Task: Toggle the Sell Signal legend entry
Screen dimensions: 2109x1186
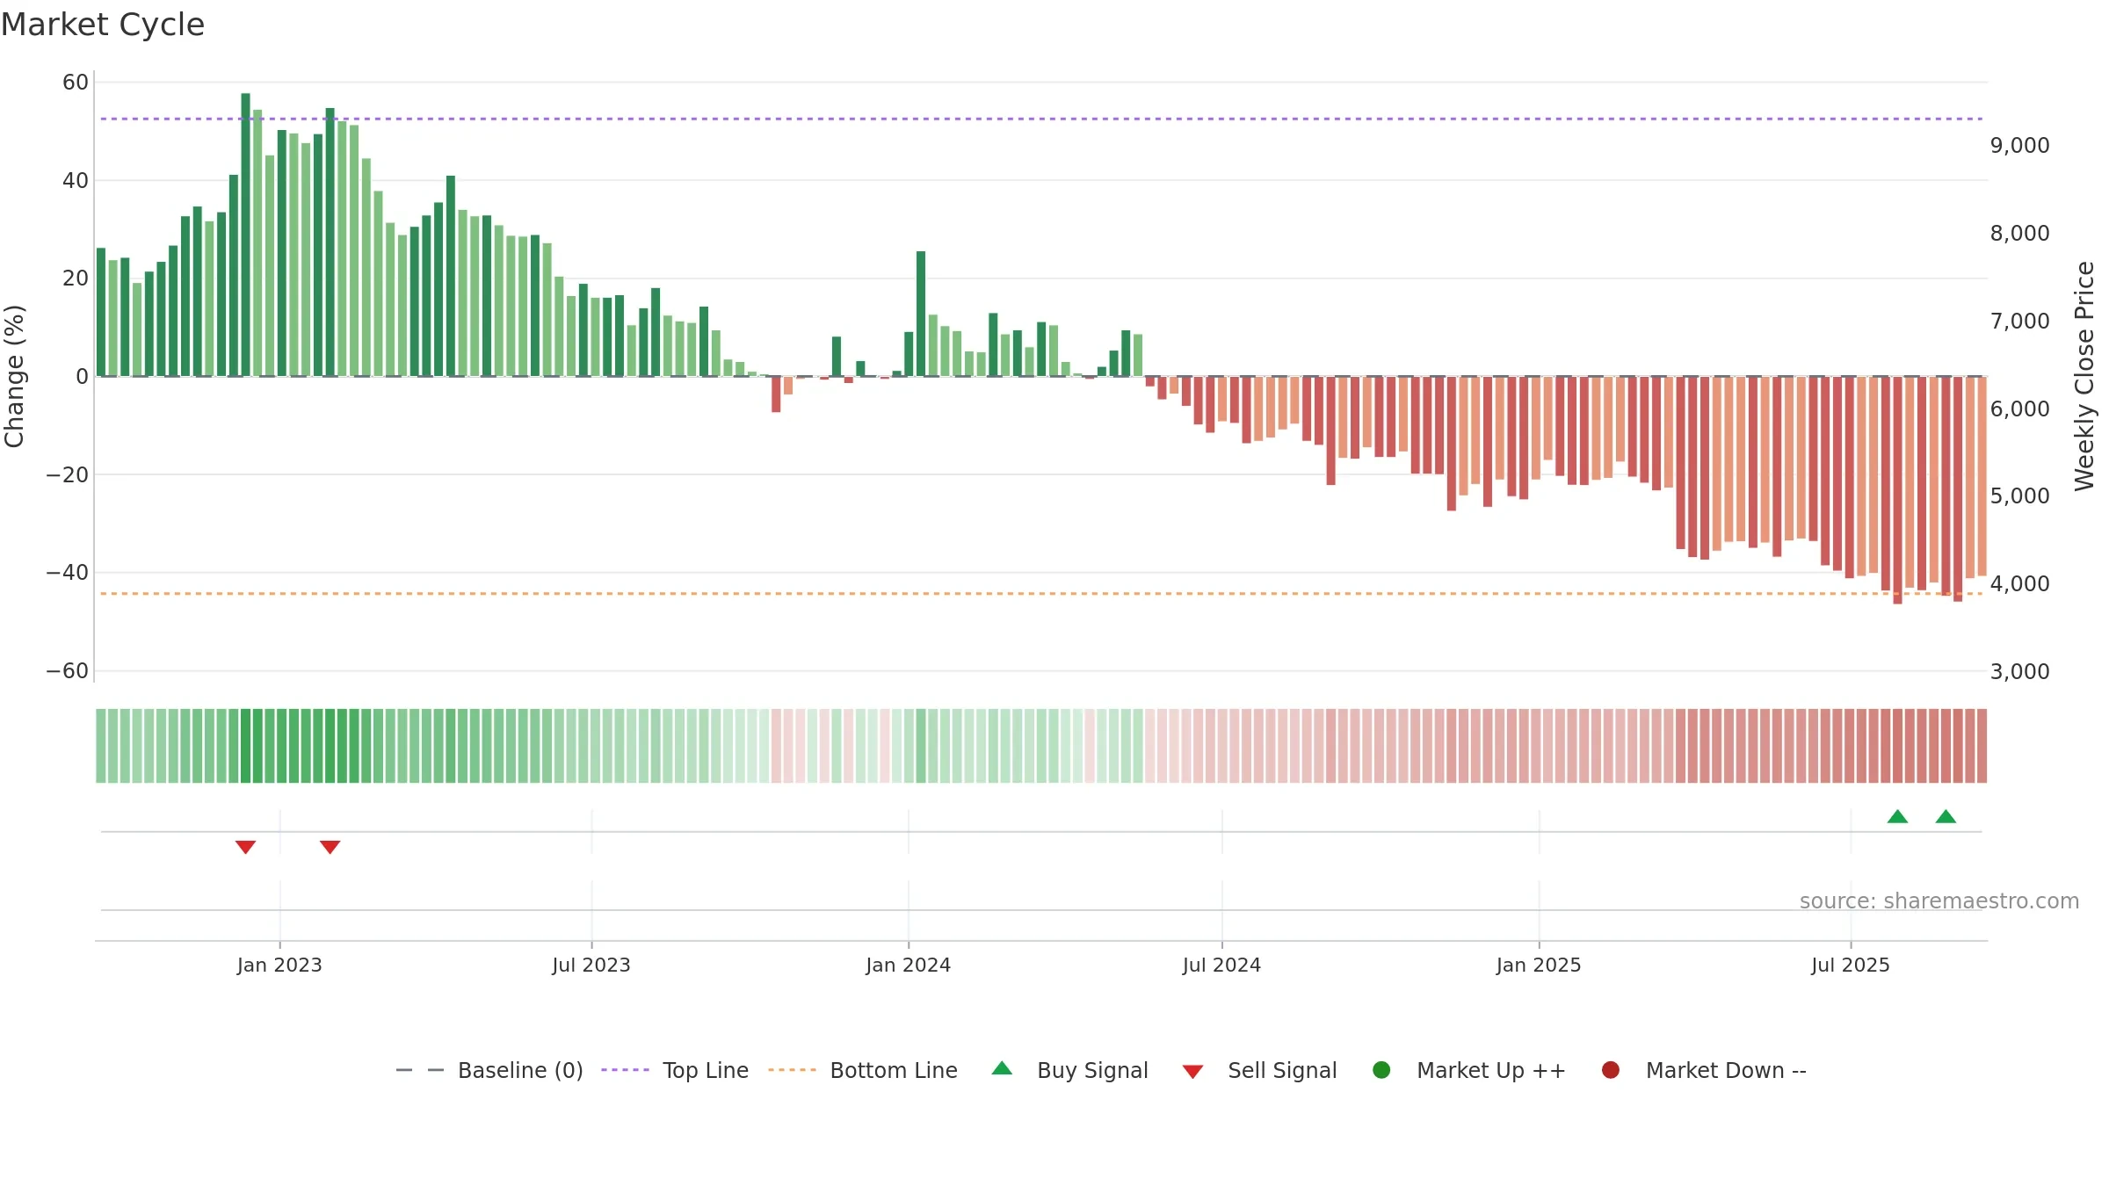Action: tap(1259, 1070)
